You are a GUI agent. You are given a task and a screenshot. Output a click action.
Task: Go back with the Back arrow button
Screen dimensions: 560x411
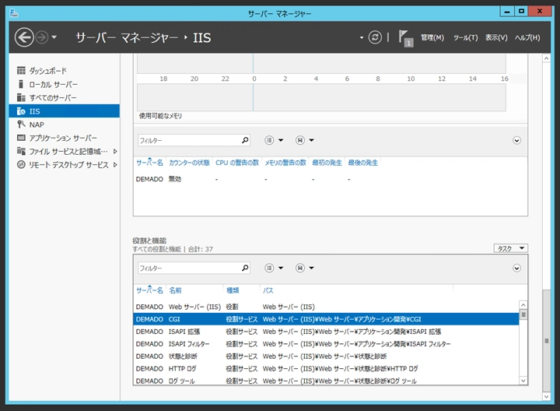coord(24,37)
